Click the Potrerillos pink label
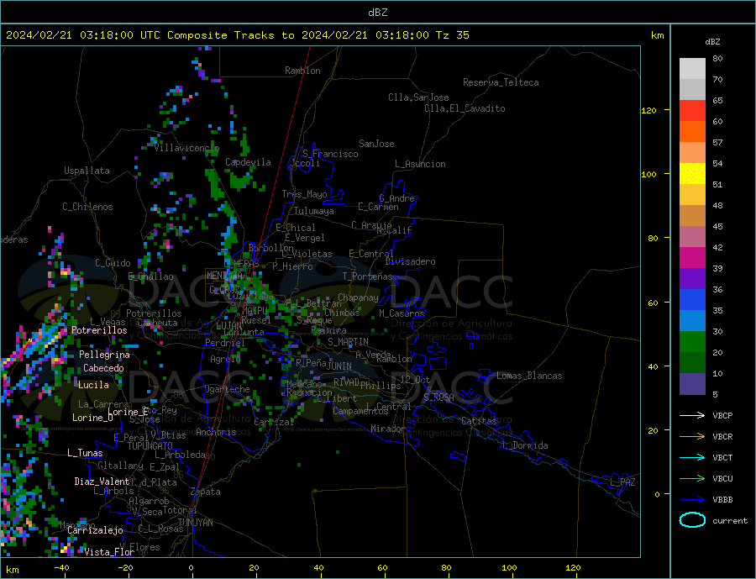Screen dimensions: 756x579 tap(99, 330)
